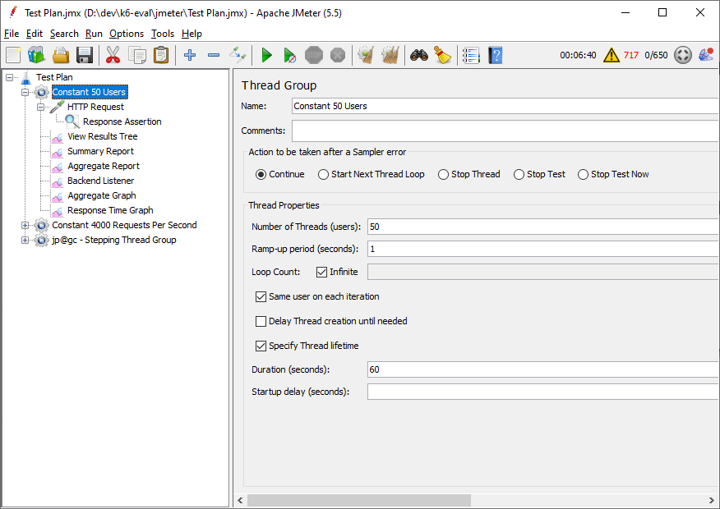Click the Number of Threads field
This screenshot has width=720, height=509.
542,227
